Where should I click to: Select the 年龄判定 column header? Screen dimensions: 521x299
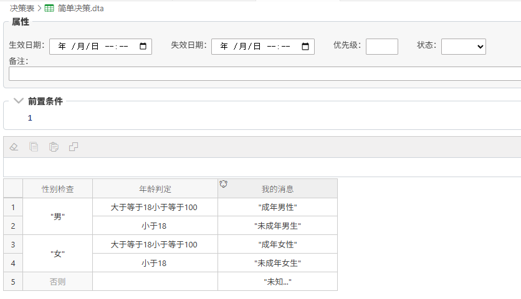[x=155, y=188]
